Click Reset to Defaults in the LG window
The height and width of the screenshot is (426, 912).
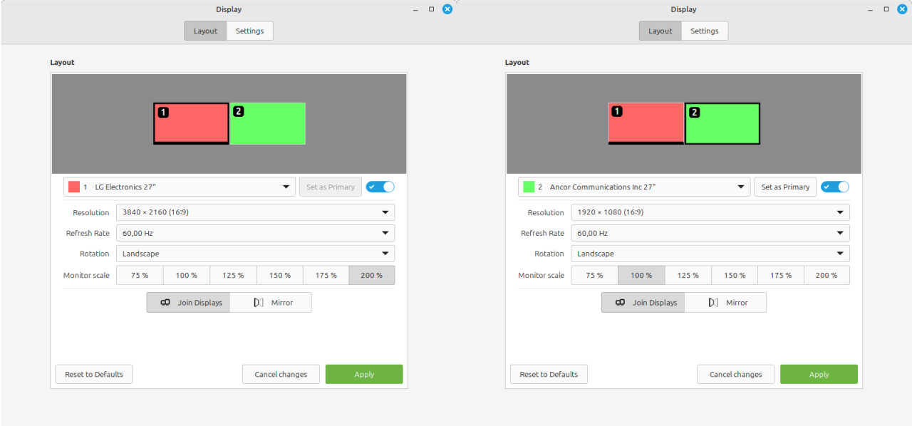[x=94, y=375]
